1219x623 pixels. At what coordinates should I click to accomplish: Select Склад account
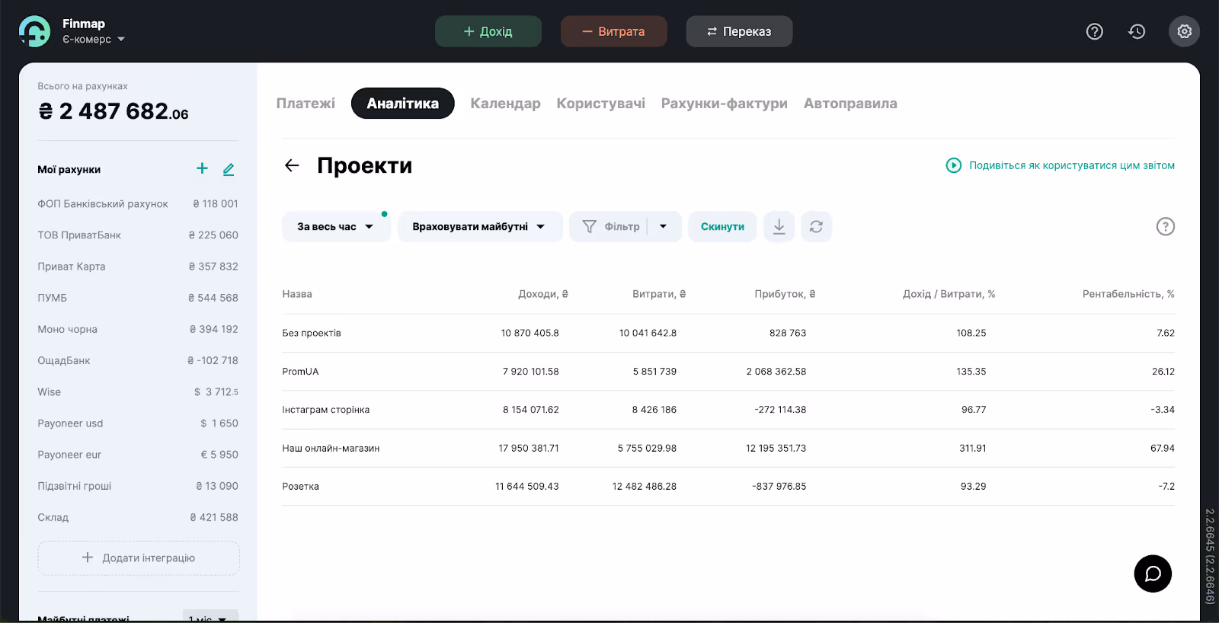tap(138, 517)
